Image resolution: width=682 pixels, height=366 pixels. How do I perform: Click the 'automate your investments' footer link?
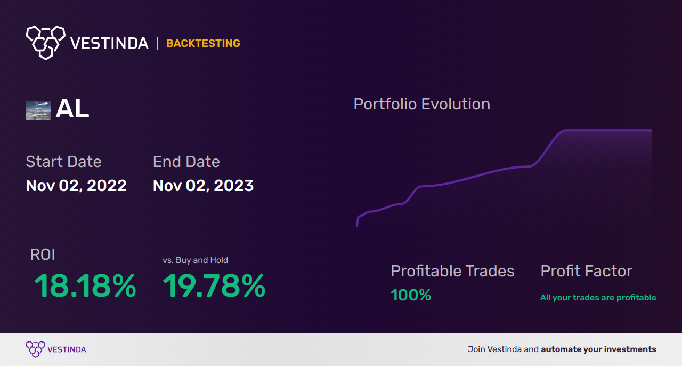(x=599, y=349)
